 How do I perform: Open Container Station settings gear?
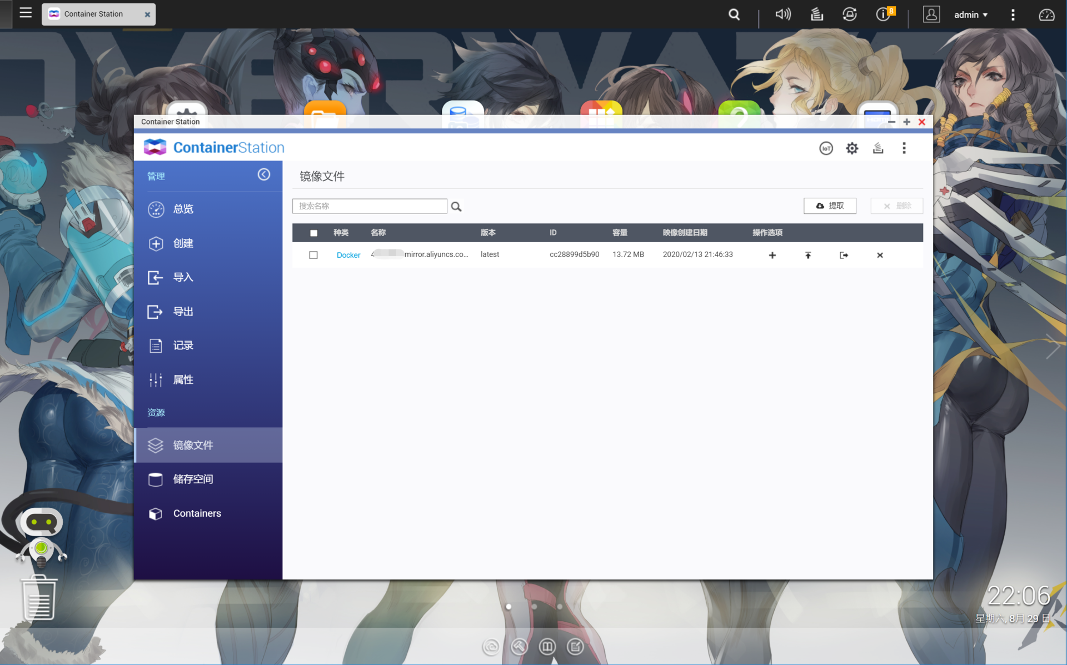point(852,148)
